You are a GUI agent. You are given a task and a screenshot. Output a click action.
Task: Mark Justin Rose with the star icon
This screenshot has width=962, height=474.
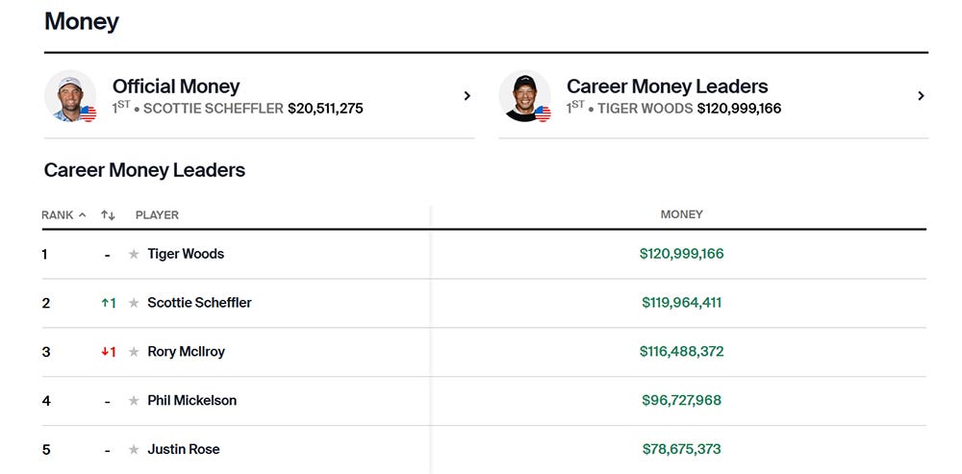point(134,449)
